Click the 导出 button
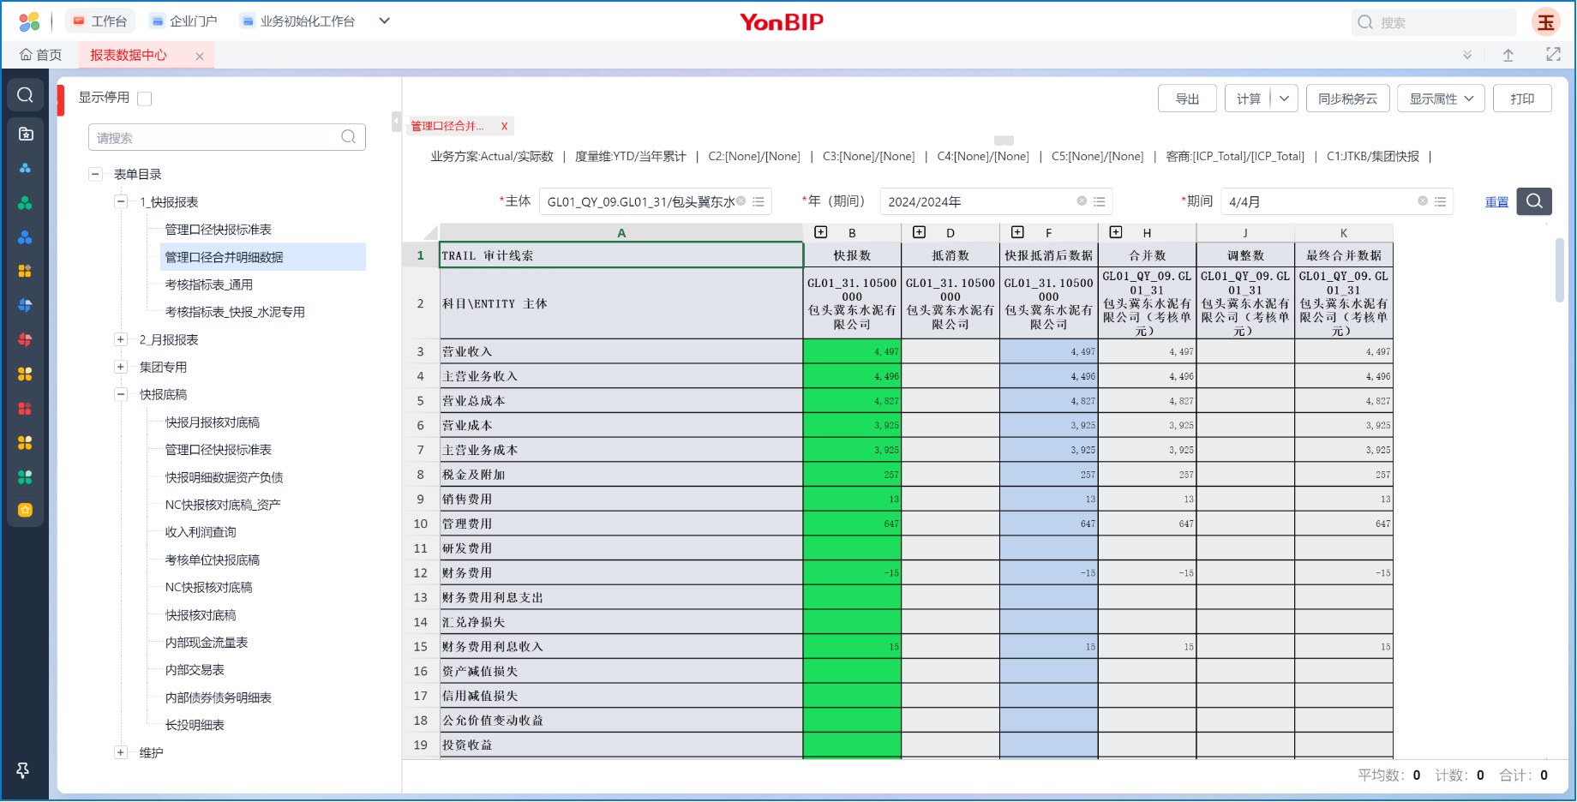 [1187, 99]
